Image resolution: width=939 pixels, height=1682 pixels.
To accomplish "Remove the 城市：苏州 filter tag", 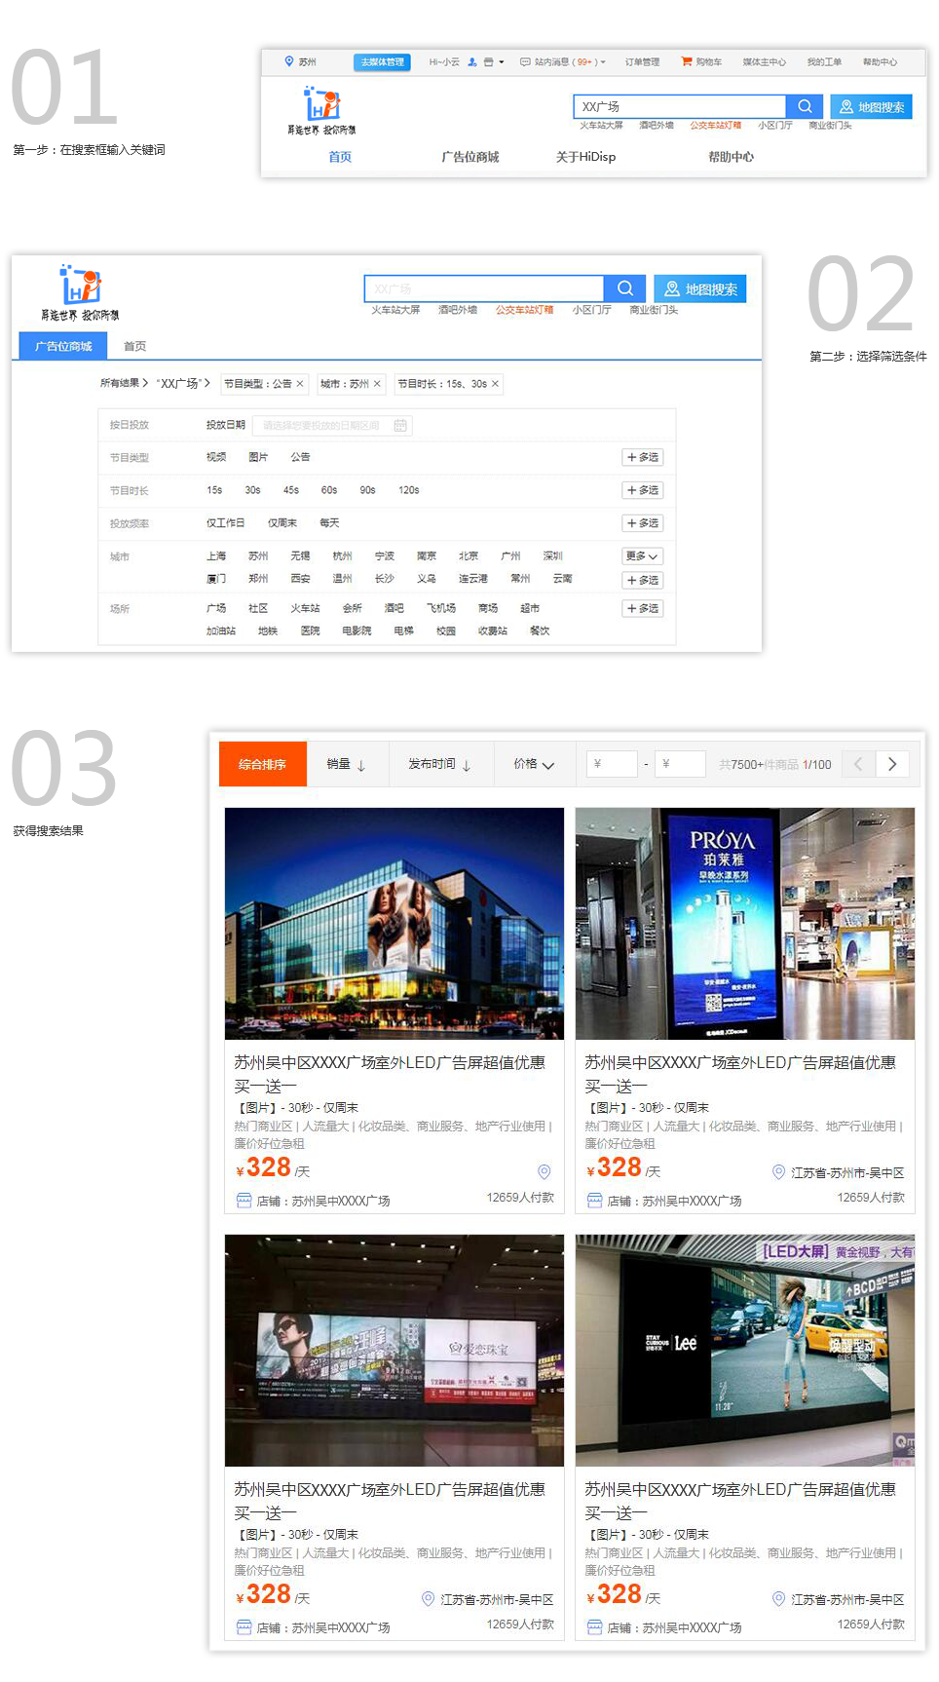I will tap(377, 384).
